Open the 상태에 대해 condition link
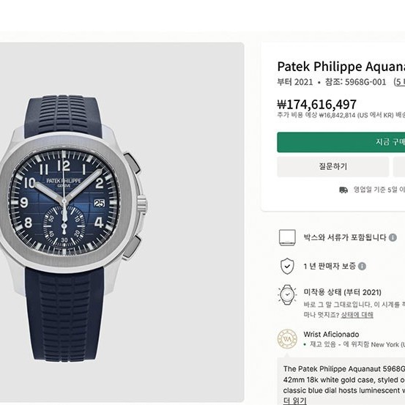This screenshot has width=405, height=405. pos(357,315)
